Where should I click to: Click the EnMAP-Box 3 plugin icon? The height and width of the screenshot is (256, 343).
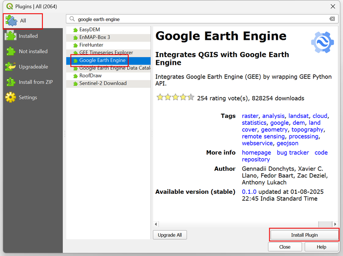coord(75,37)
